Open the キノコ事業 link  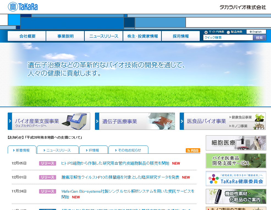click(x=239, y=126)
